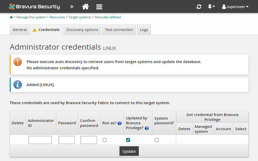This screenshot has width=258, height=161.
Task: Switch to the Discovery options tab
Action: (82, 29)
